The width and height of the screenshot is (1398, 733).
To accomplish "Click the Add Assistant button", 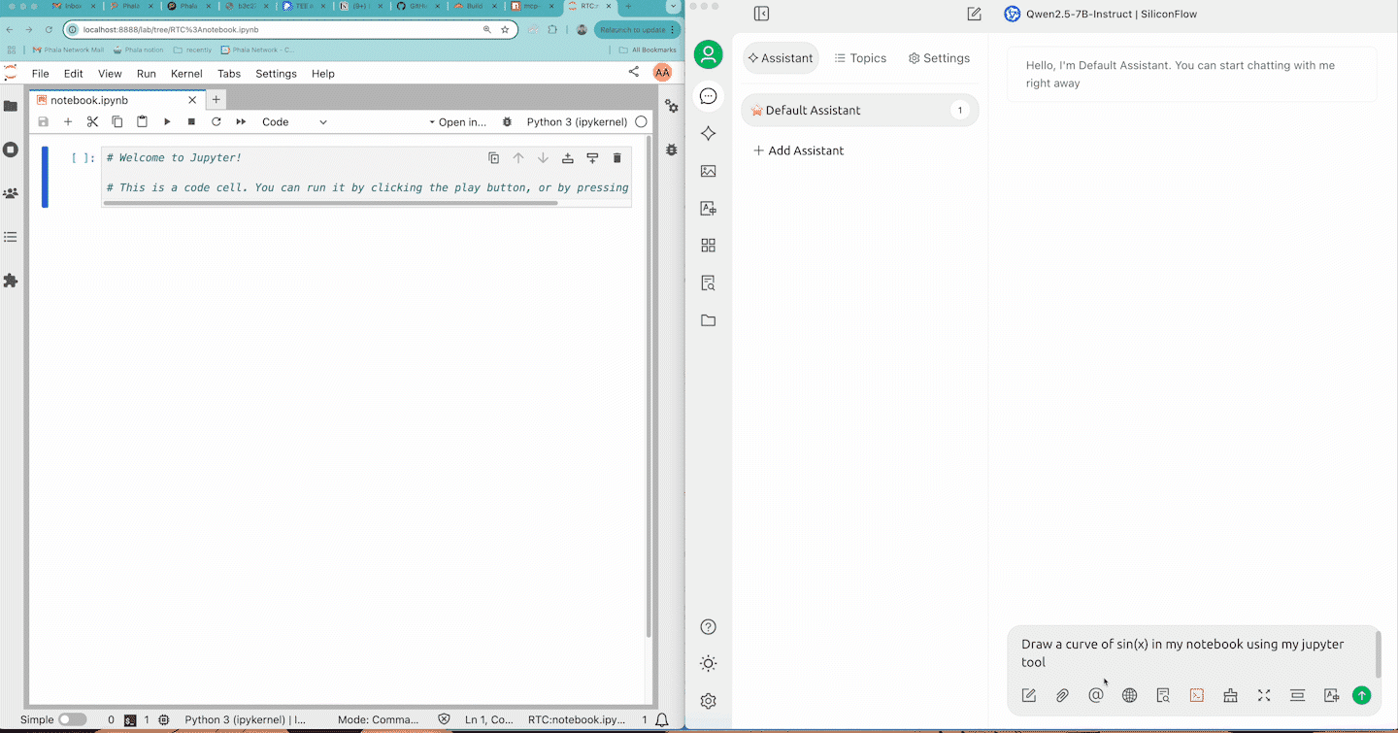I will [798, 150].
